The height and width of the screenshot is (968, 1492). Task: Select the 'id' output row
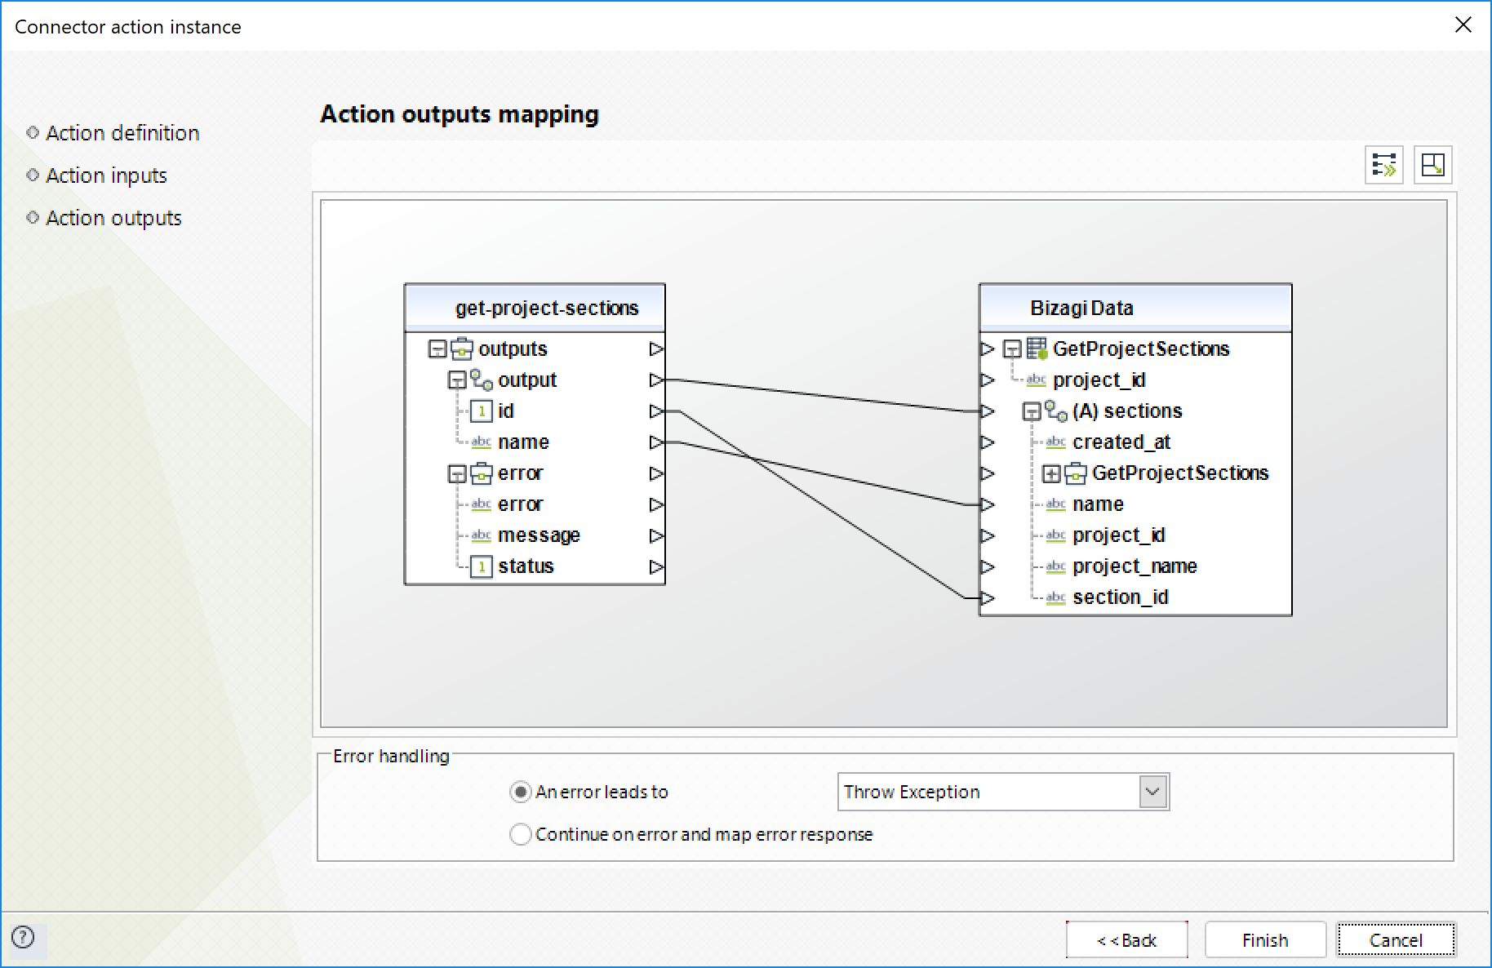pos(506,411)
